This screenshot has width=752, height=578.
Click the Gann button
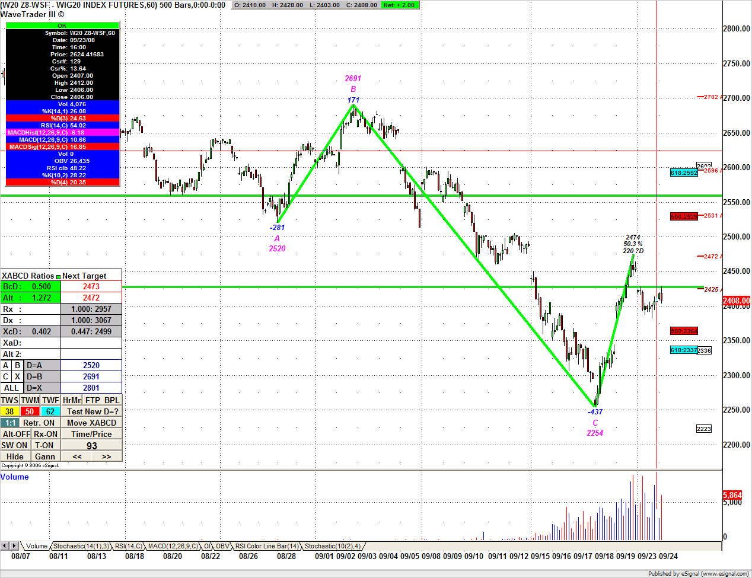tap(45, 456)
